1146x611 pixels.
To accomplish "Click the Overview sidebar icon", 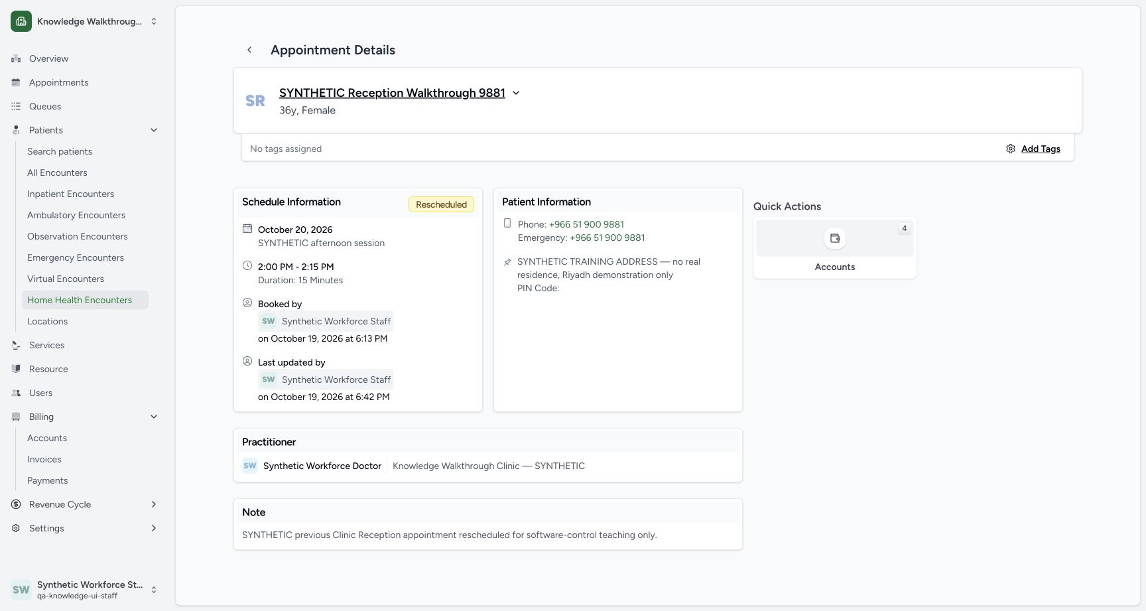I will click(x=16, y=58).
